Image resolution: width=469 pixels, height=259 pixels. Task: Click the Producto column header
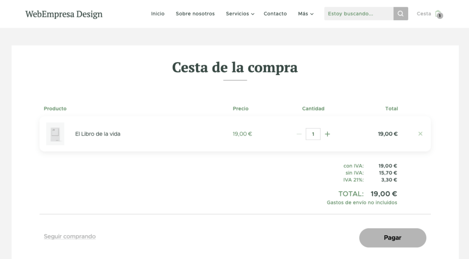[x=55, y=108]
